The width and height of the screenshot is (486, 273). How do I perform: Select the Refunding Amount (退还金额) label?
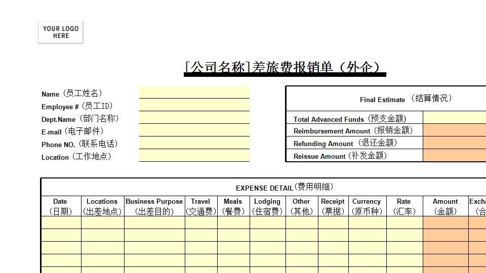pyautogui.click(x=345, y=143)
